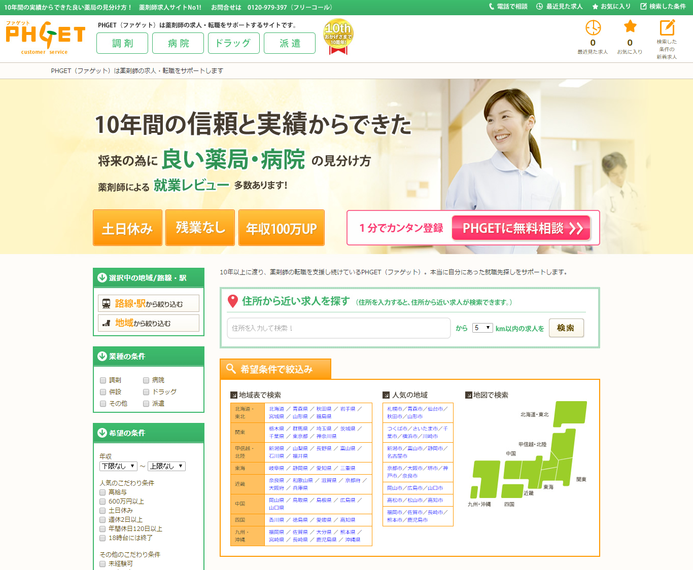
Task: Select Hokkaido-Tohoku region on the map
Action: click(x=569, y=413)
